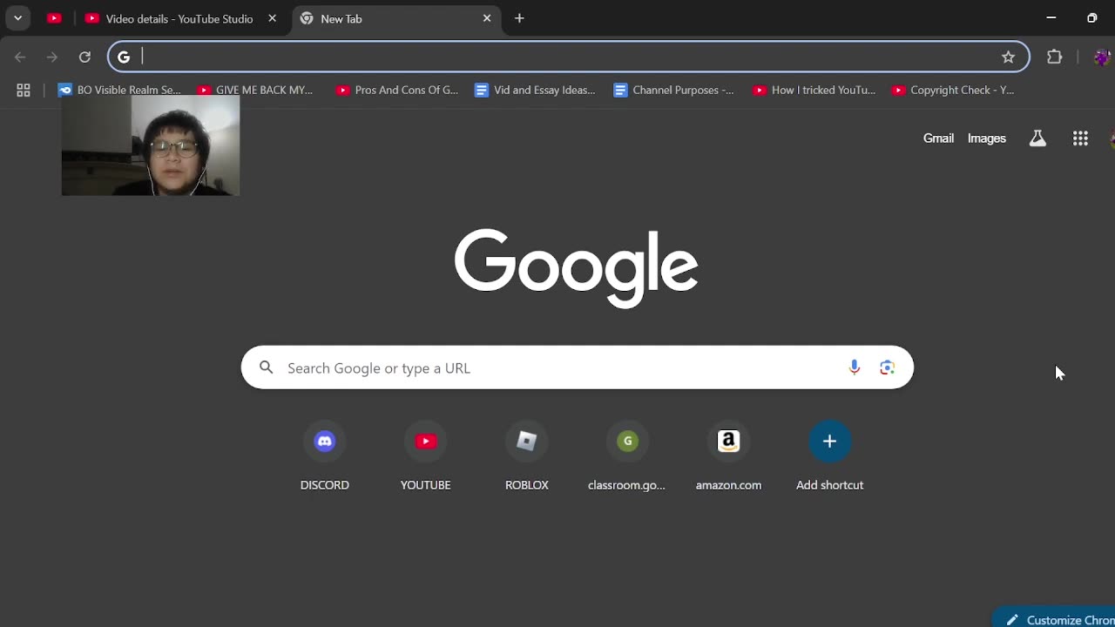Image resolution: width=1115 pixels, height=627 pixels.
Task: Open Google Images link
Action: 986,138
